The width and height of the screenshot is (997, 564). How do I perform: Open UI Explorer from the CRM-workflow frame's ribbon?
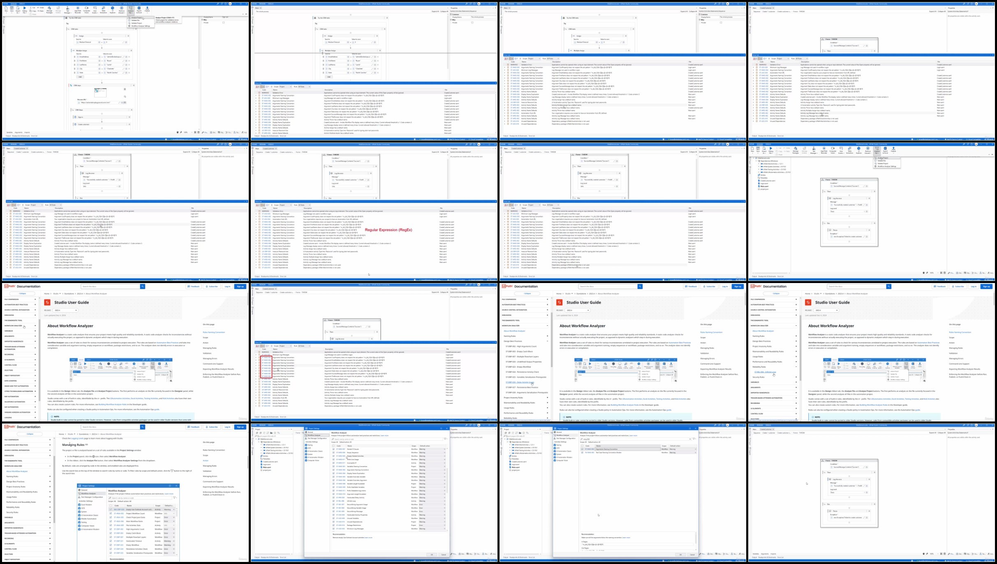click(112, 10)
